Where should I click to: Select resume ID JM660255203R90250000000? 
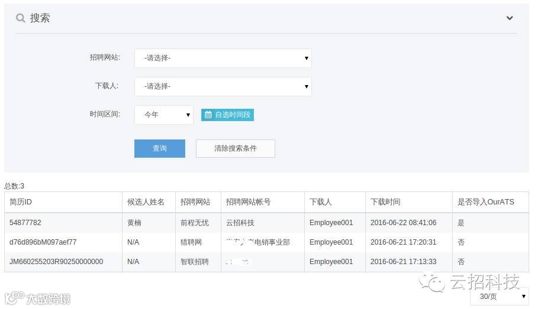[56, 262]
